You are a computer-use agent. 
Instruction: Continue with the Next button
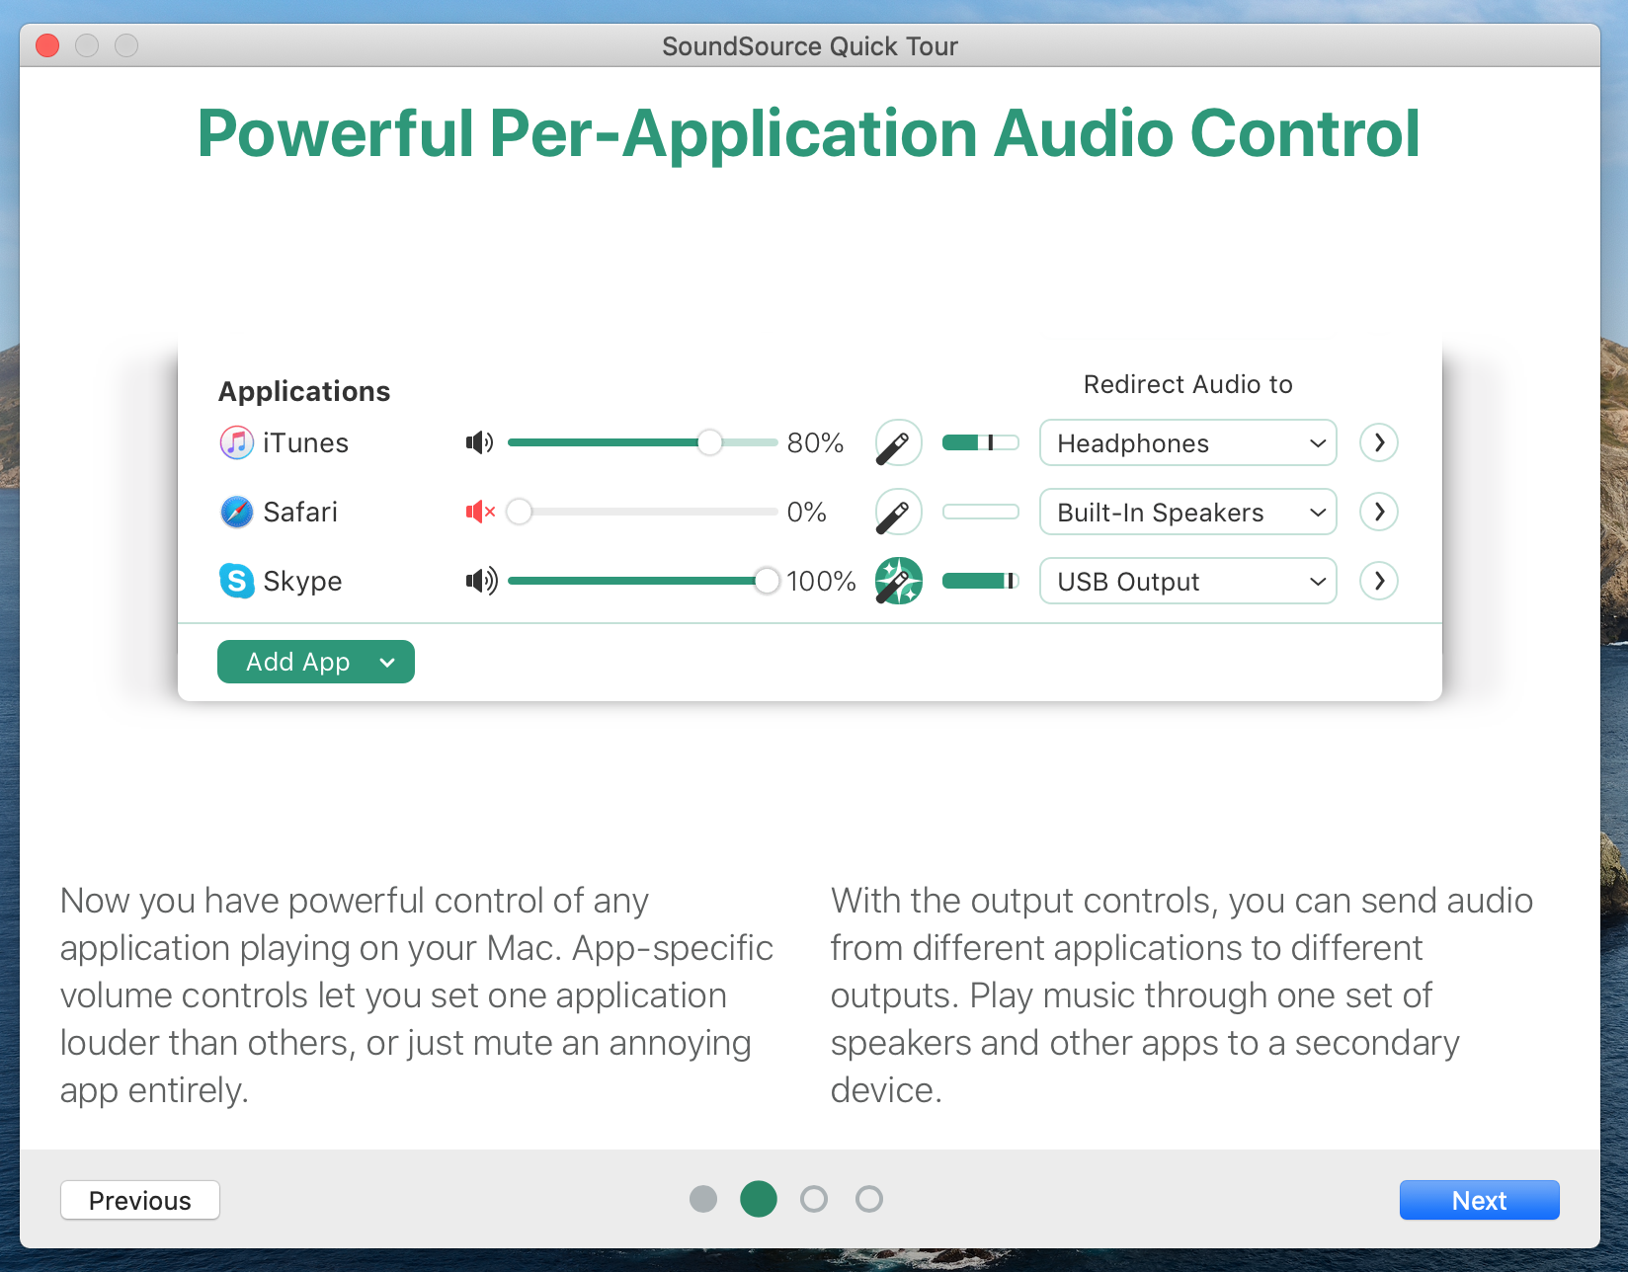pyautogui.click(x=1479, y=1200)
